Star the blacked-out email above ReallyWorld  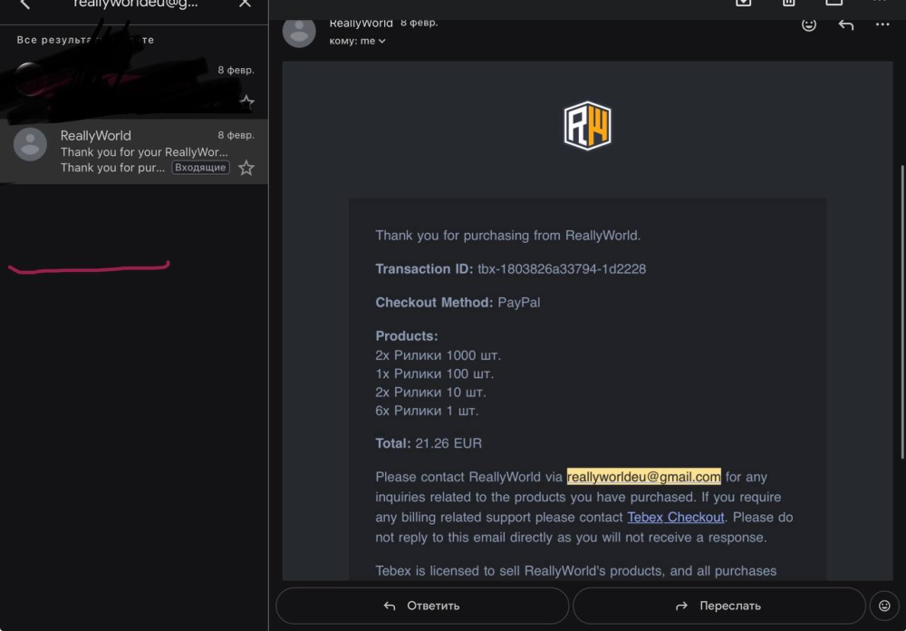pos(246,102)
